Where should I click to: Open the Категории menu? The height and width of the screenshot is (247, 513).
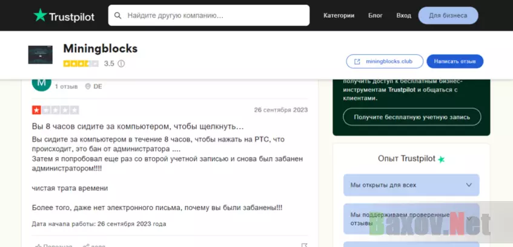(x=339, y=16)
